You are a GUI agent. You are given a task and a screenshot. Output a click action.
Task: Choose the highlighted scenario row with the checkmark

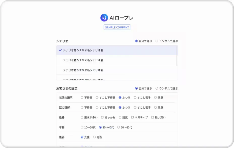point(116,50)
